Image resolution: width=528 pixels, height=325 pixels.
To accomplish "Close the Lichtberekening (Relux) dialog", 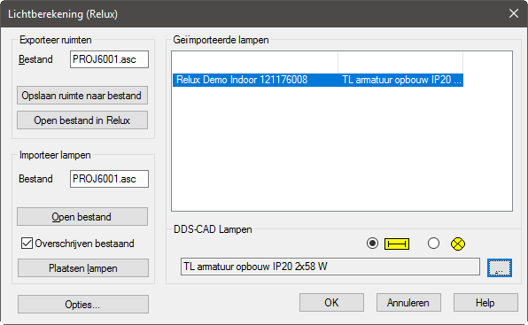I will pyautogui.click(x=514, y=13).
